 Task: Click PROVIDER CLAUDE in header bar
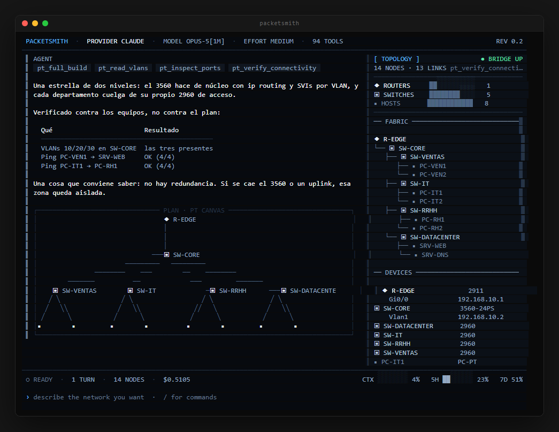coord(116,41)
